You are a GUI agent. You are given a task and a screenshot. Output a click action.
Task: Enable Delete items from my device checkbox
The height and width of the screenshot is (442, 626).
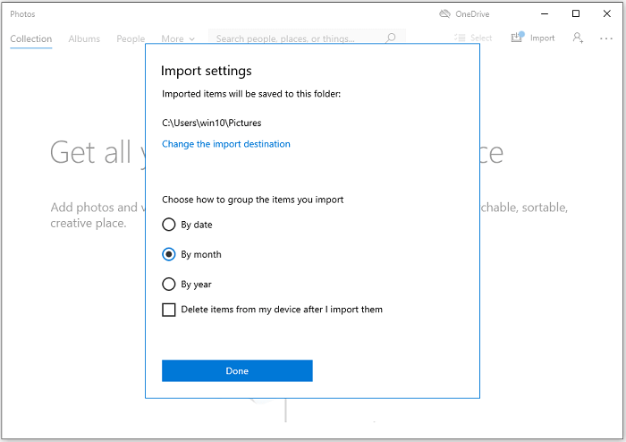point(168,310)
